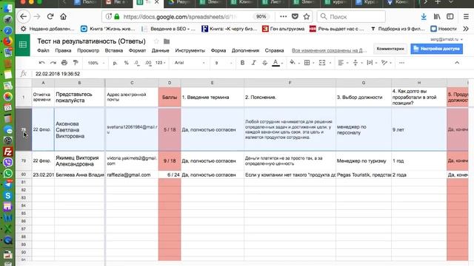
Task: Open the Инструменты menu
Action: point(190,50)
